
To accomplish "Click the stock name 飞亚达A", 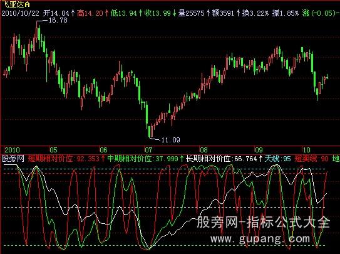I will (15, 4).
